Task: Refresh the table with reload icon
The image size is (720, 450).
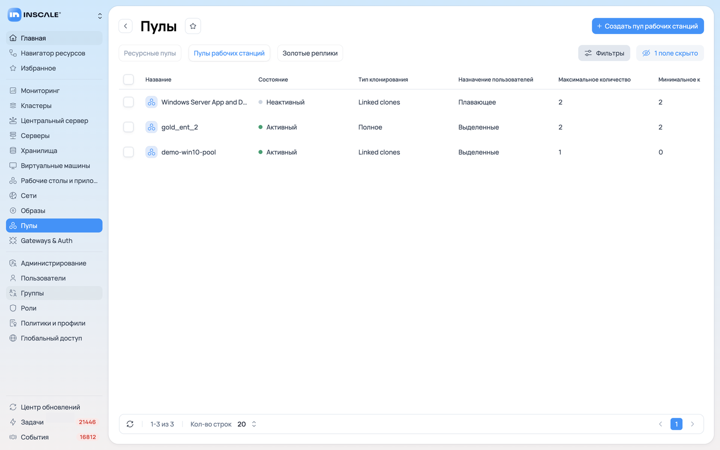Action: tap(130, 424)
